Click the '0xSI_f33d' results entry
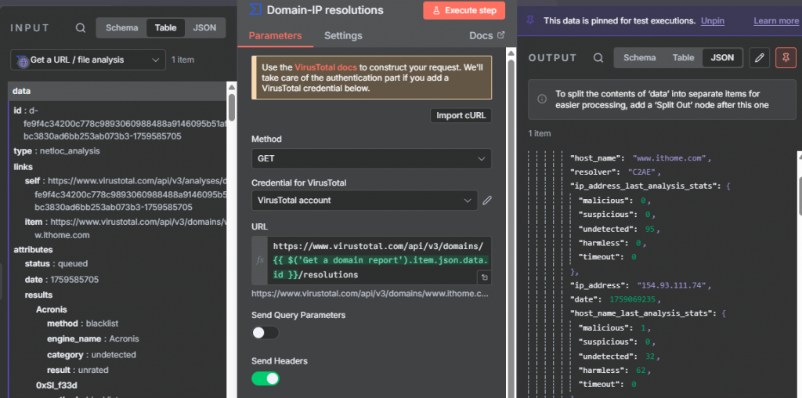The image size is (802, 398). [56, 385]
